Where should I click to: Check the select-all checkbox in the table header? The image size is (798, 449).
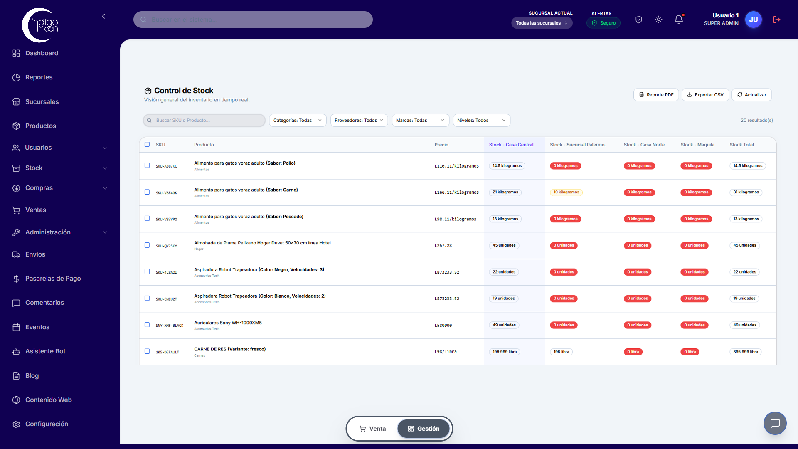147,144
